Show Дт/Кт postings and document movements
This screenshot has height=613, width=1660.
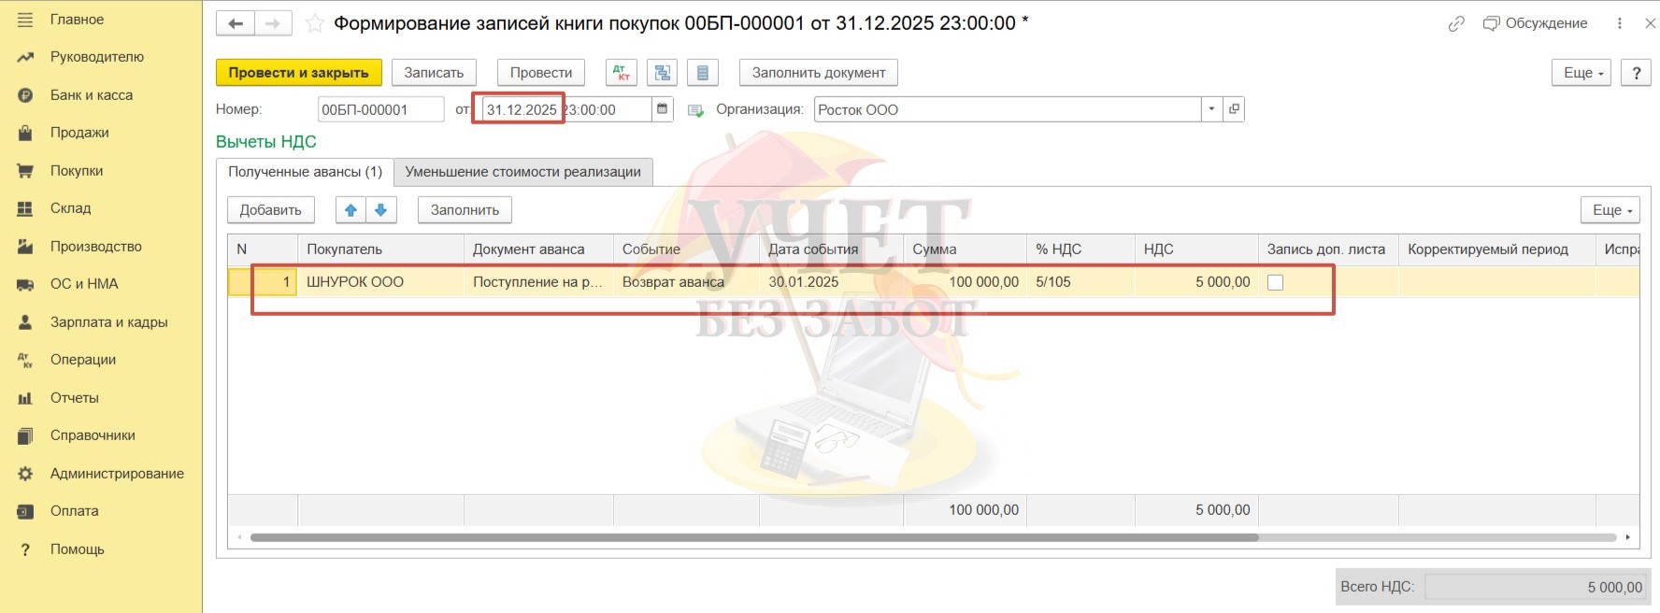pos(622,73)
